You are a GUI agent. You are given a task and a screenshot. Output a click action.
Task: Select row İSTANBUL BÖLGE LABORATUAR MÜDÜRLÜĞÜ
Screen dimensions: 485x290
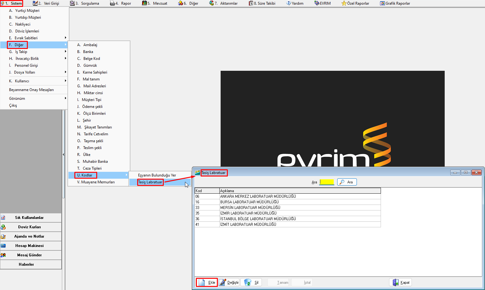pos(287,219)
